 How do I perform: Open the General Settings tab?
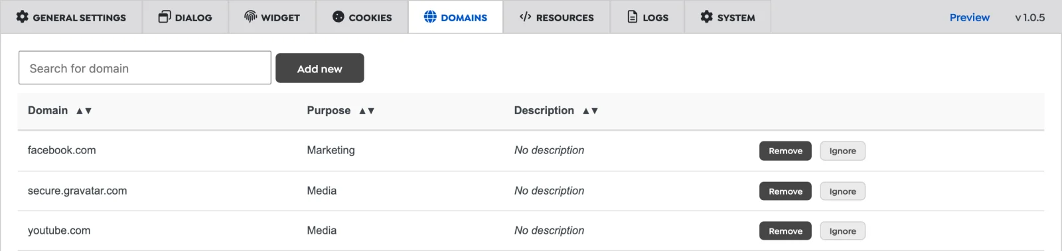[71, 17]
